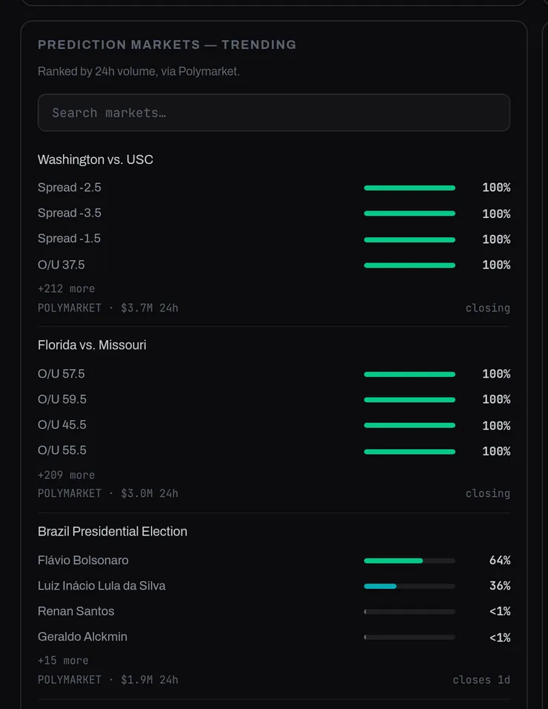Screen dimensions: 548x709
Task: Select Spread -2.5 row
Action: point(274,187)
